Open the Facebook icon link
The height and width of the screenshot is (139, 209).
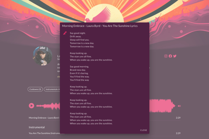[x=170, y=56]
